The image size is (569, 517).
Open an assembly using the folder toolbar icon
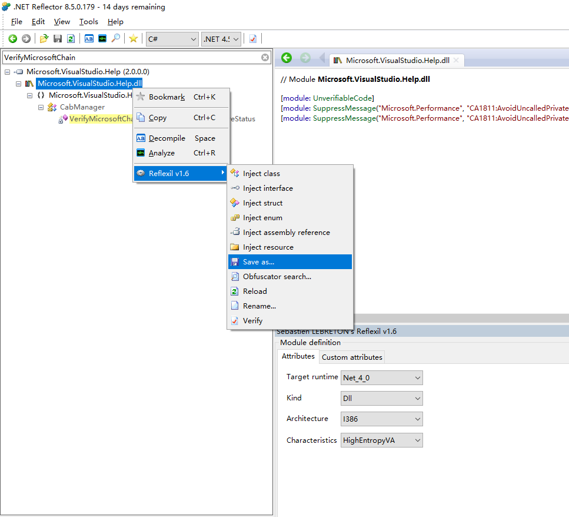(x=44, y=38)
